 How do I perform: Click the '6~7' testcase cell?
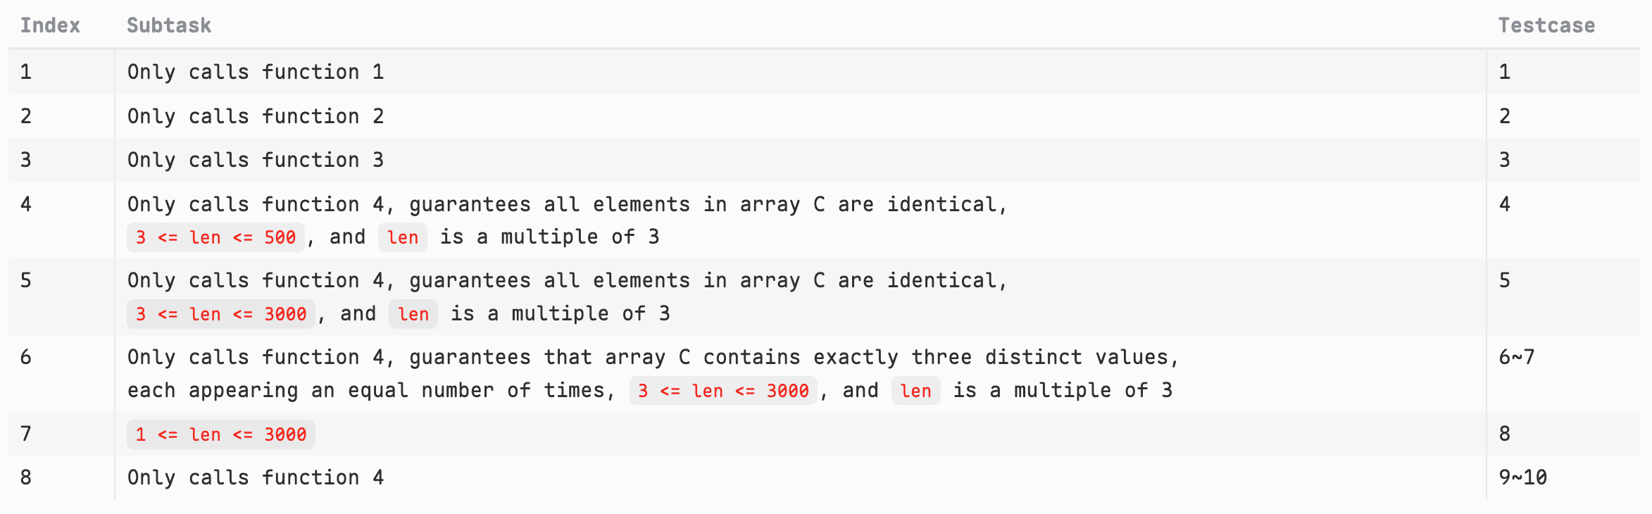click(1516, 357)
